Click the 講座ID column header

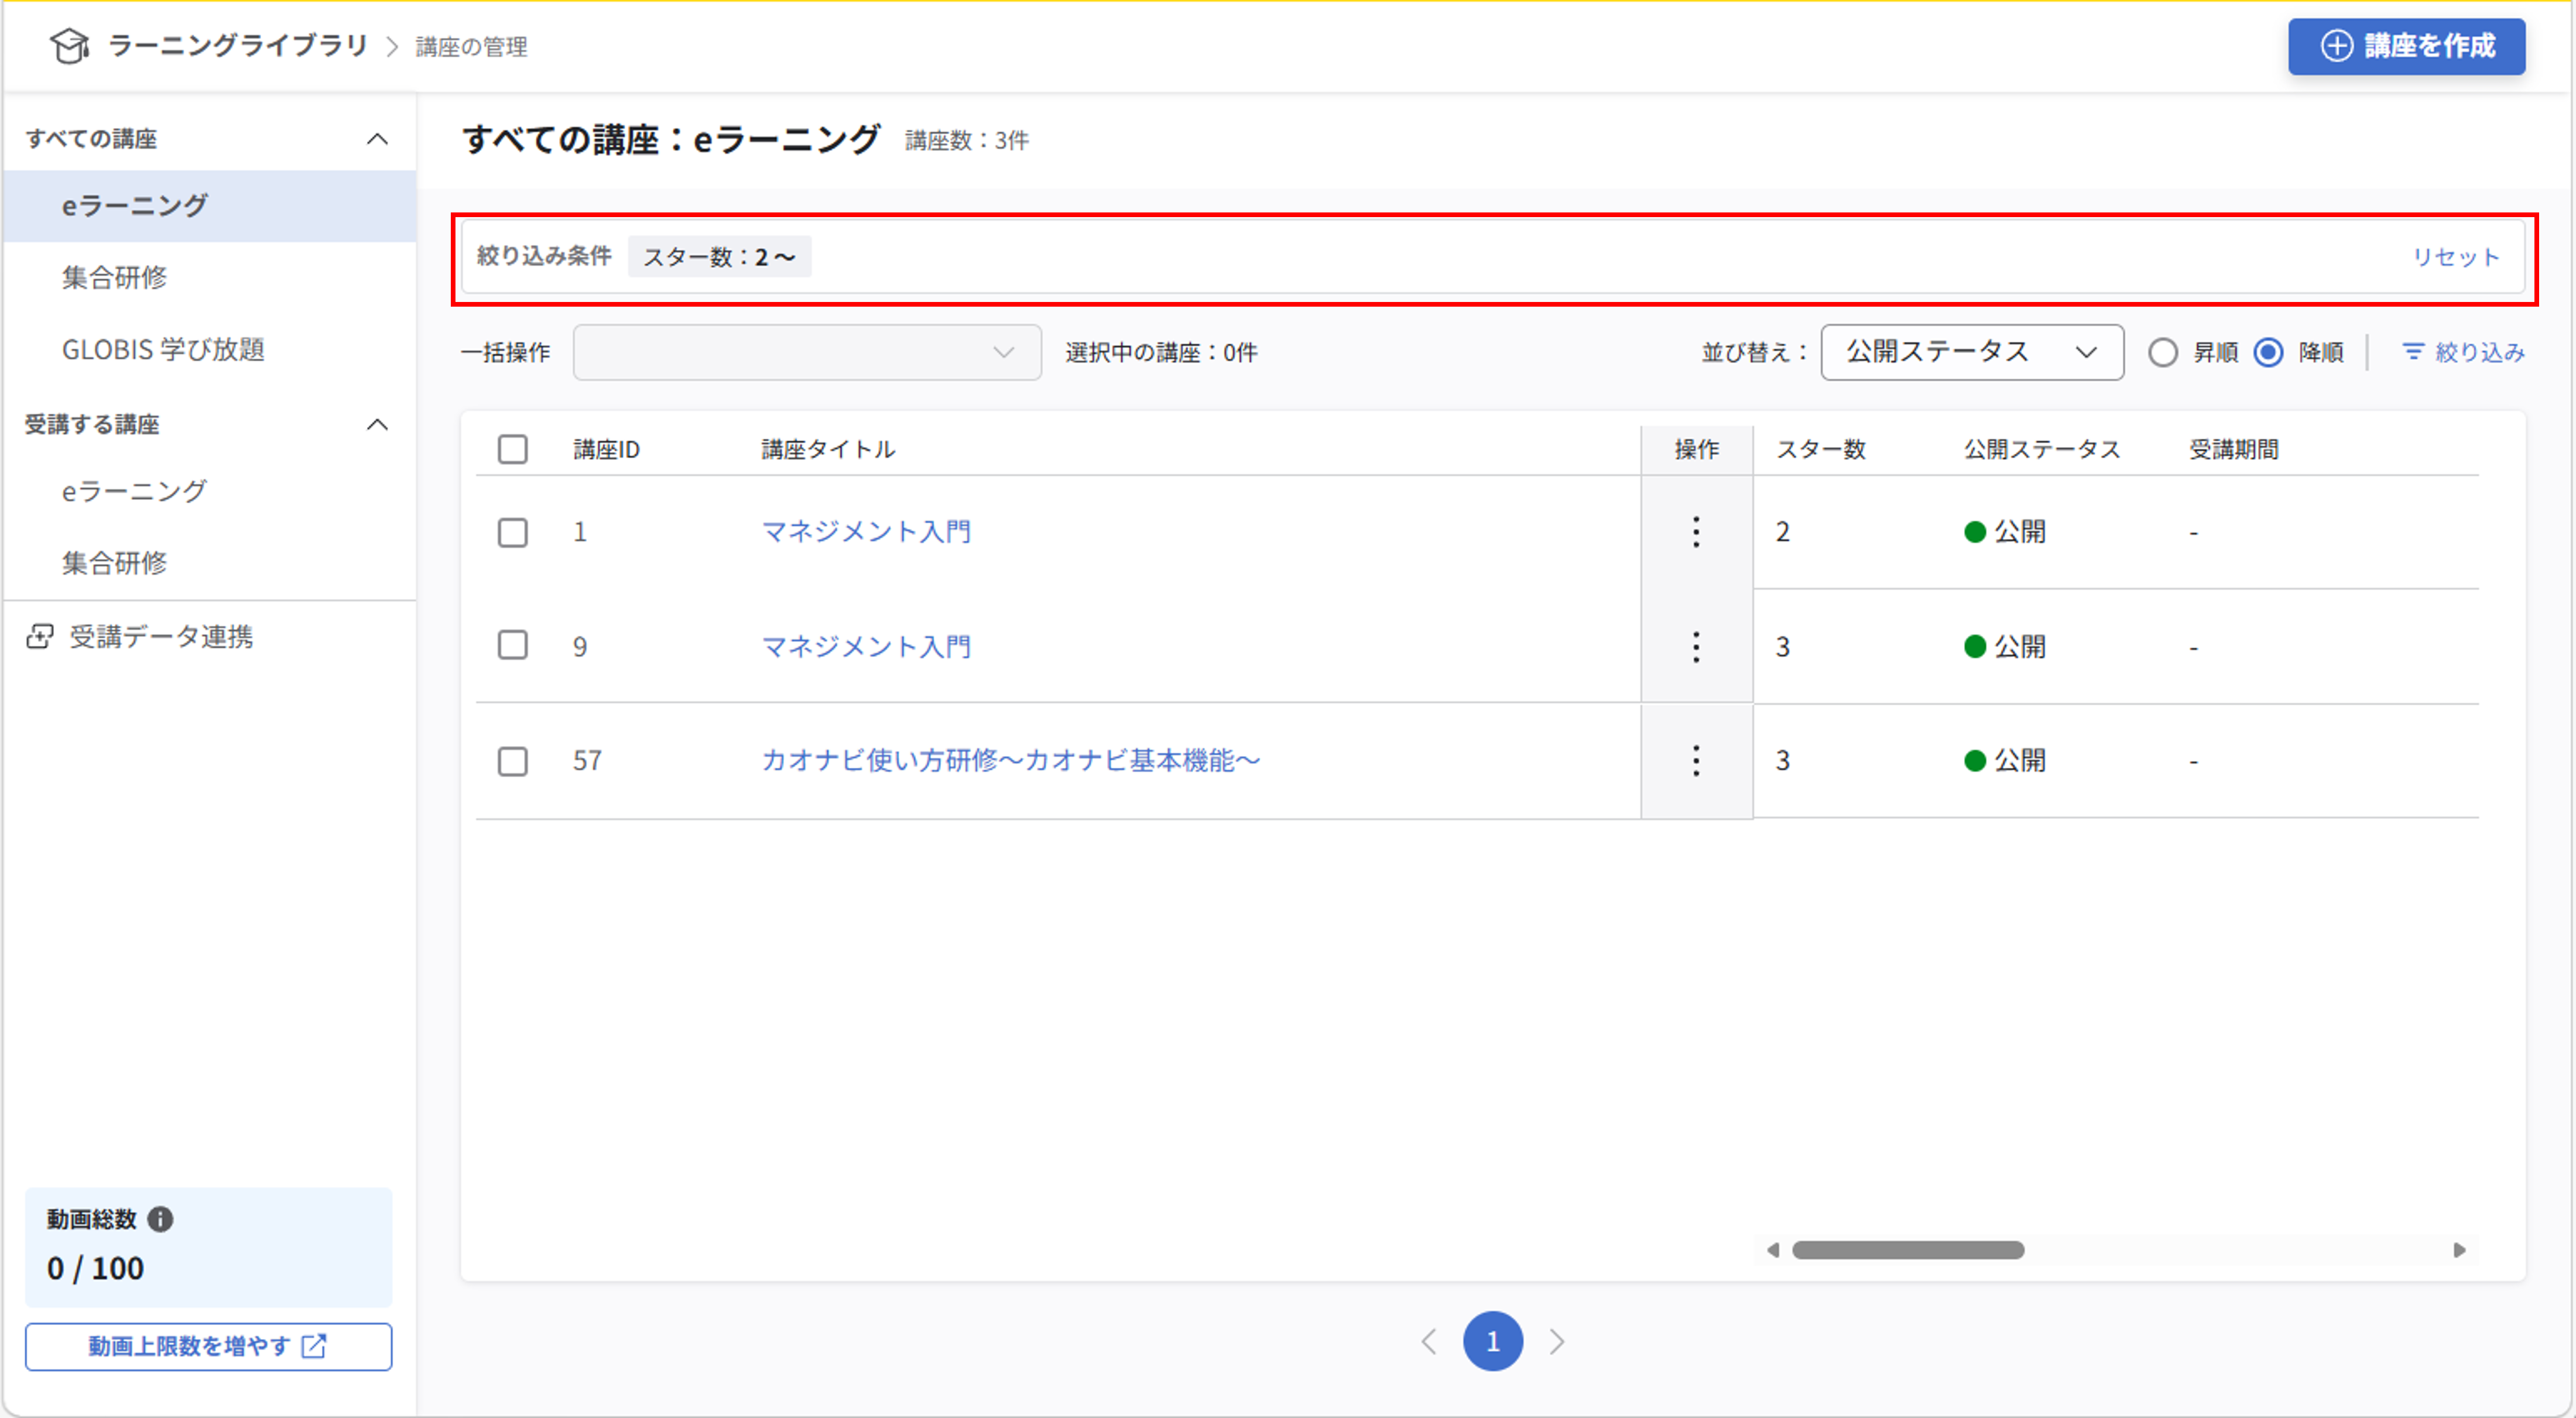point(606,449)
